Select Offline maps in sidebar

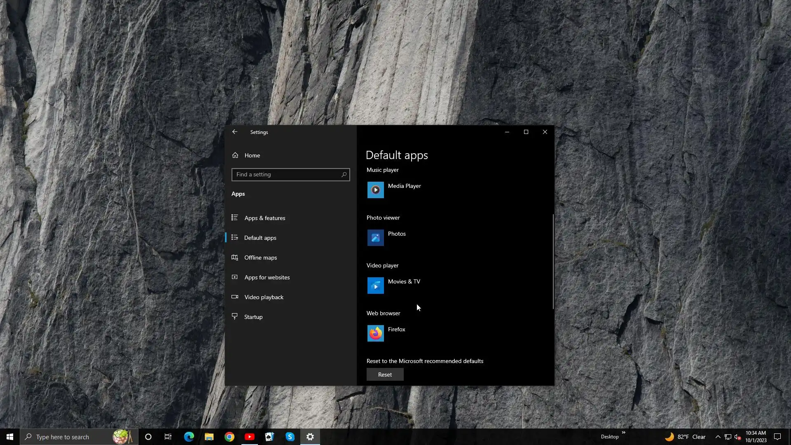[x=260, y=258]
